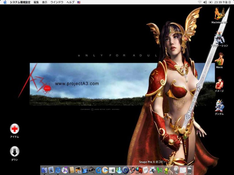The height and width of the screenshot is (175, 234).
Task: Open the イメージ desktop folder
Action: click(x=219, y=83)
